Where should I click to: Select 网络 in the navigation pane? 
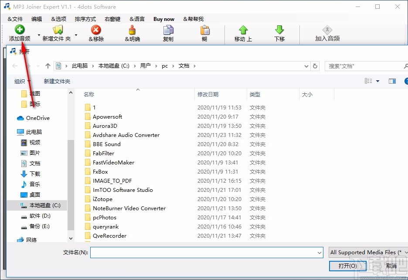pyautogui.click(x=27, y=239)
